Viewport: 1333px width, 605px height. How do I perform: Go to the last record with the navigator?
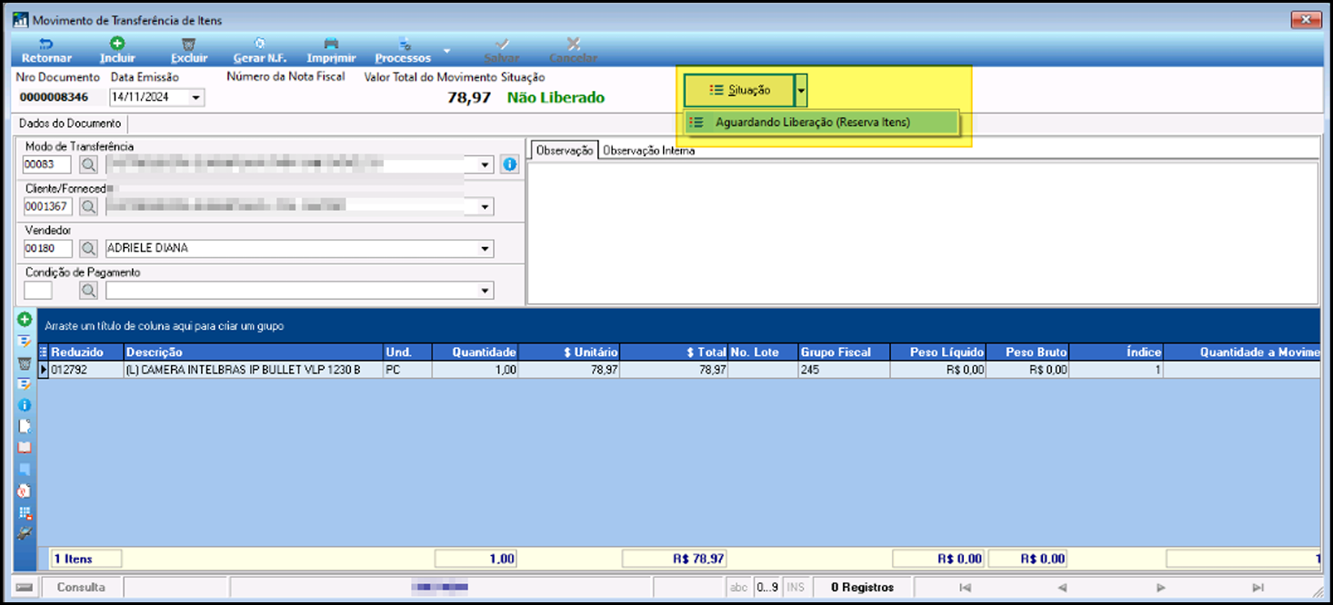[x=1258, y=588]
